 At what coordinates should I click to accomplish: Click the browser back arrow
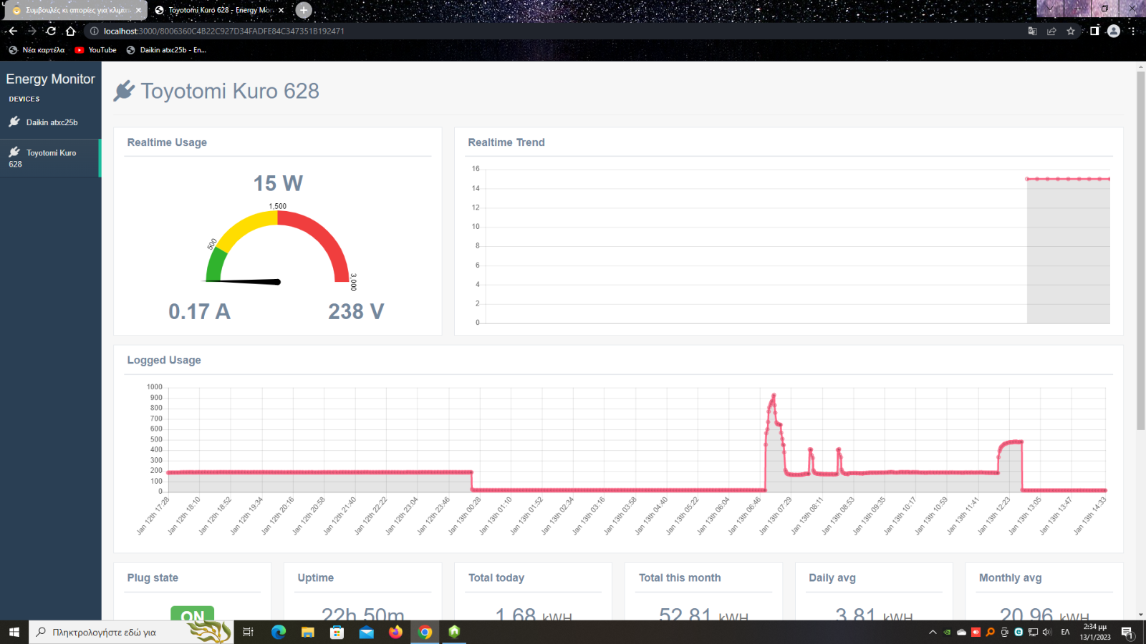point(12,31)
